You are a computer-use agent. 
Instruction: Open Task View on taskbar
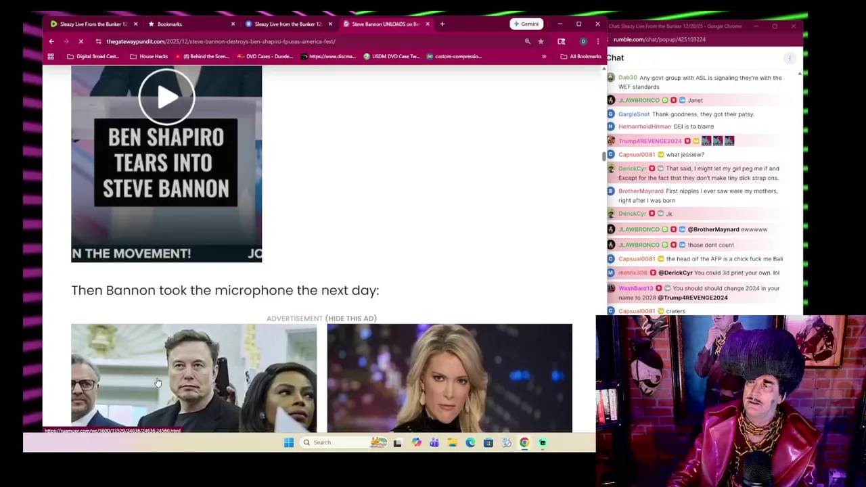point(398,442)
